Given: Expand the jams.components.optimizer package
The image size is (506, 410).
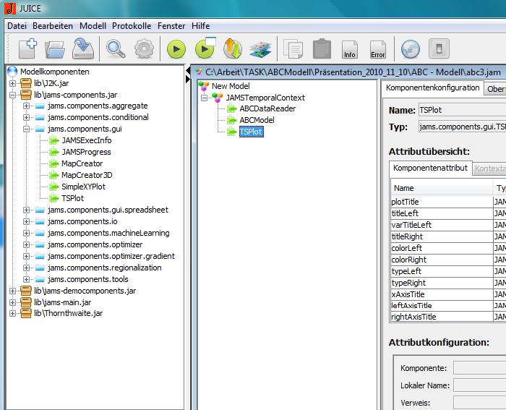Looking at the screenshot, I should coord(27,245).
